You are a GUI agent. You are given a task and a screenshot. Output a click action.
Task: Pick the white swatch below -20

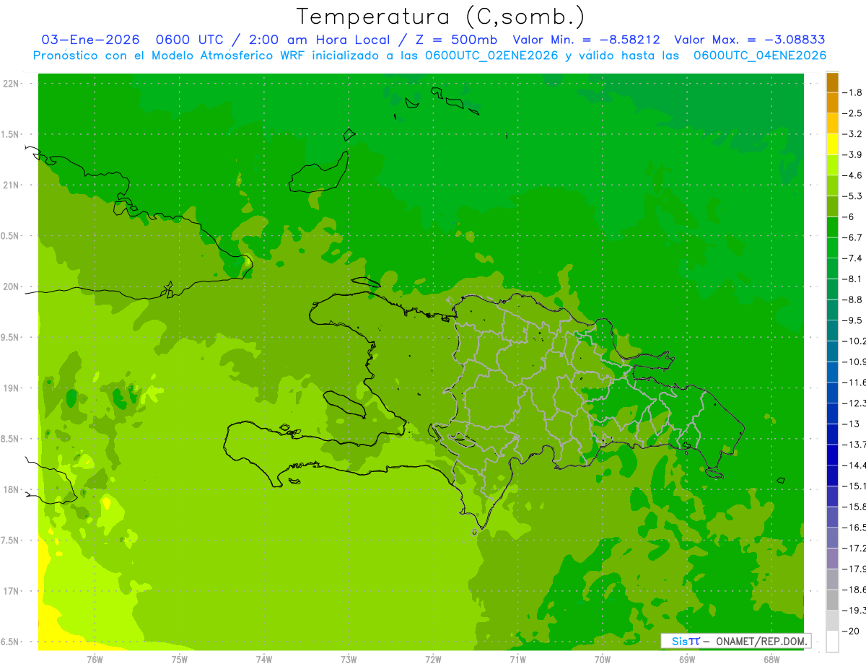tap(832, 641)
